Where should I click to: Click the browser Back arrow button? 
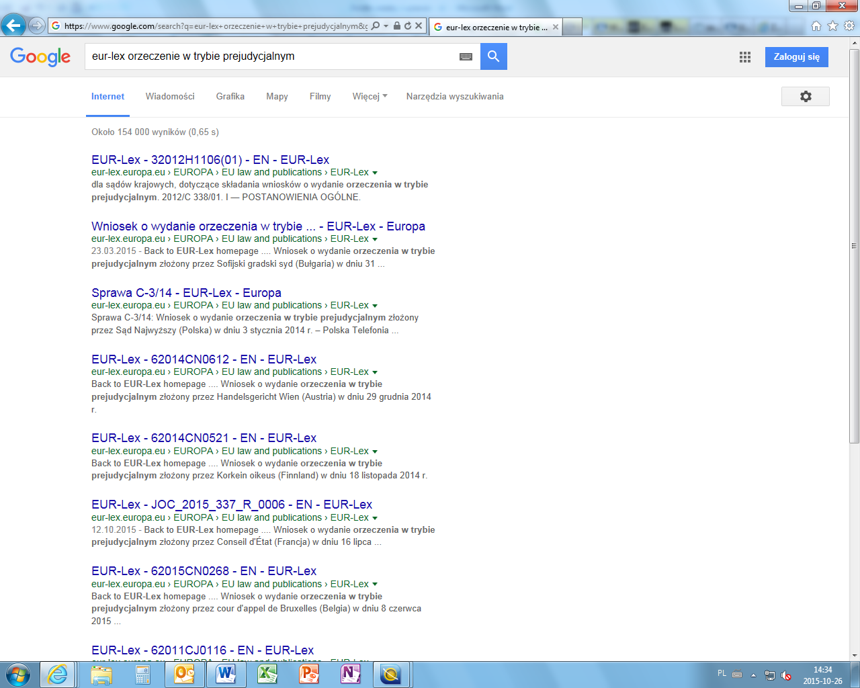(x=13, y=26)
